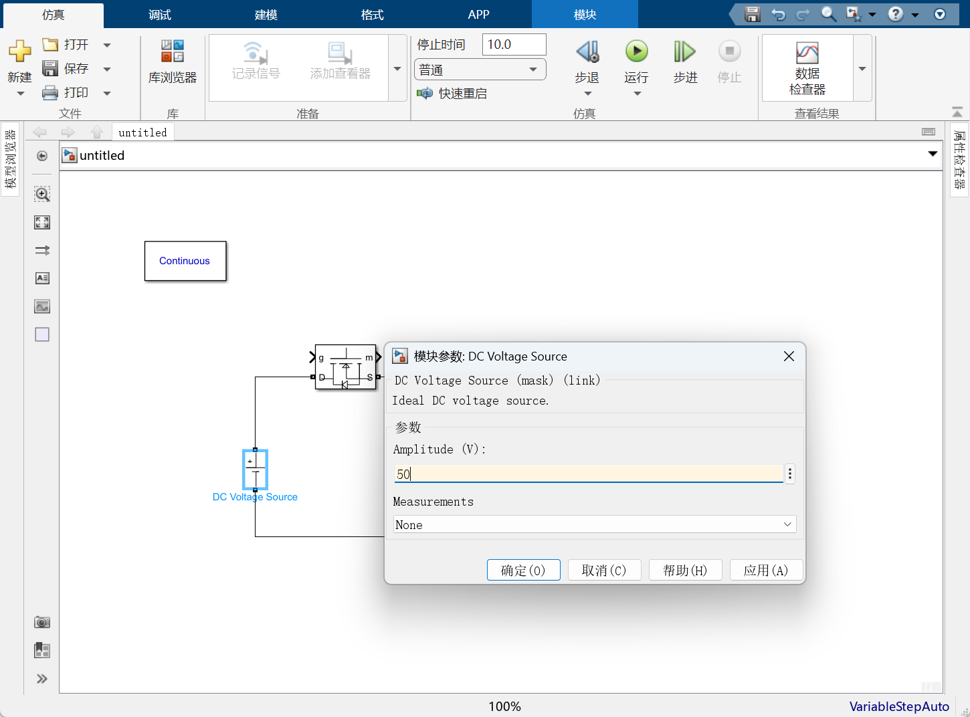Select the Continuous powergui block
The height and width of the screenshot is (717, 970).
185,261
